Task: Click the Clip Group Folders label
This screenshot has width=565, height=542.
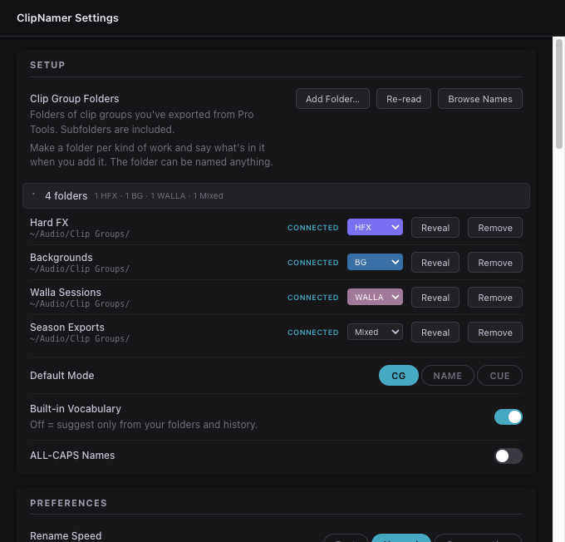Action: [x=74, y=99]
